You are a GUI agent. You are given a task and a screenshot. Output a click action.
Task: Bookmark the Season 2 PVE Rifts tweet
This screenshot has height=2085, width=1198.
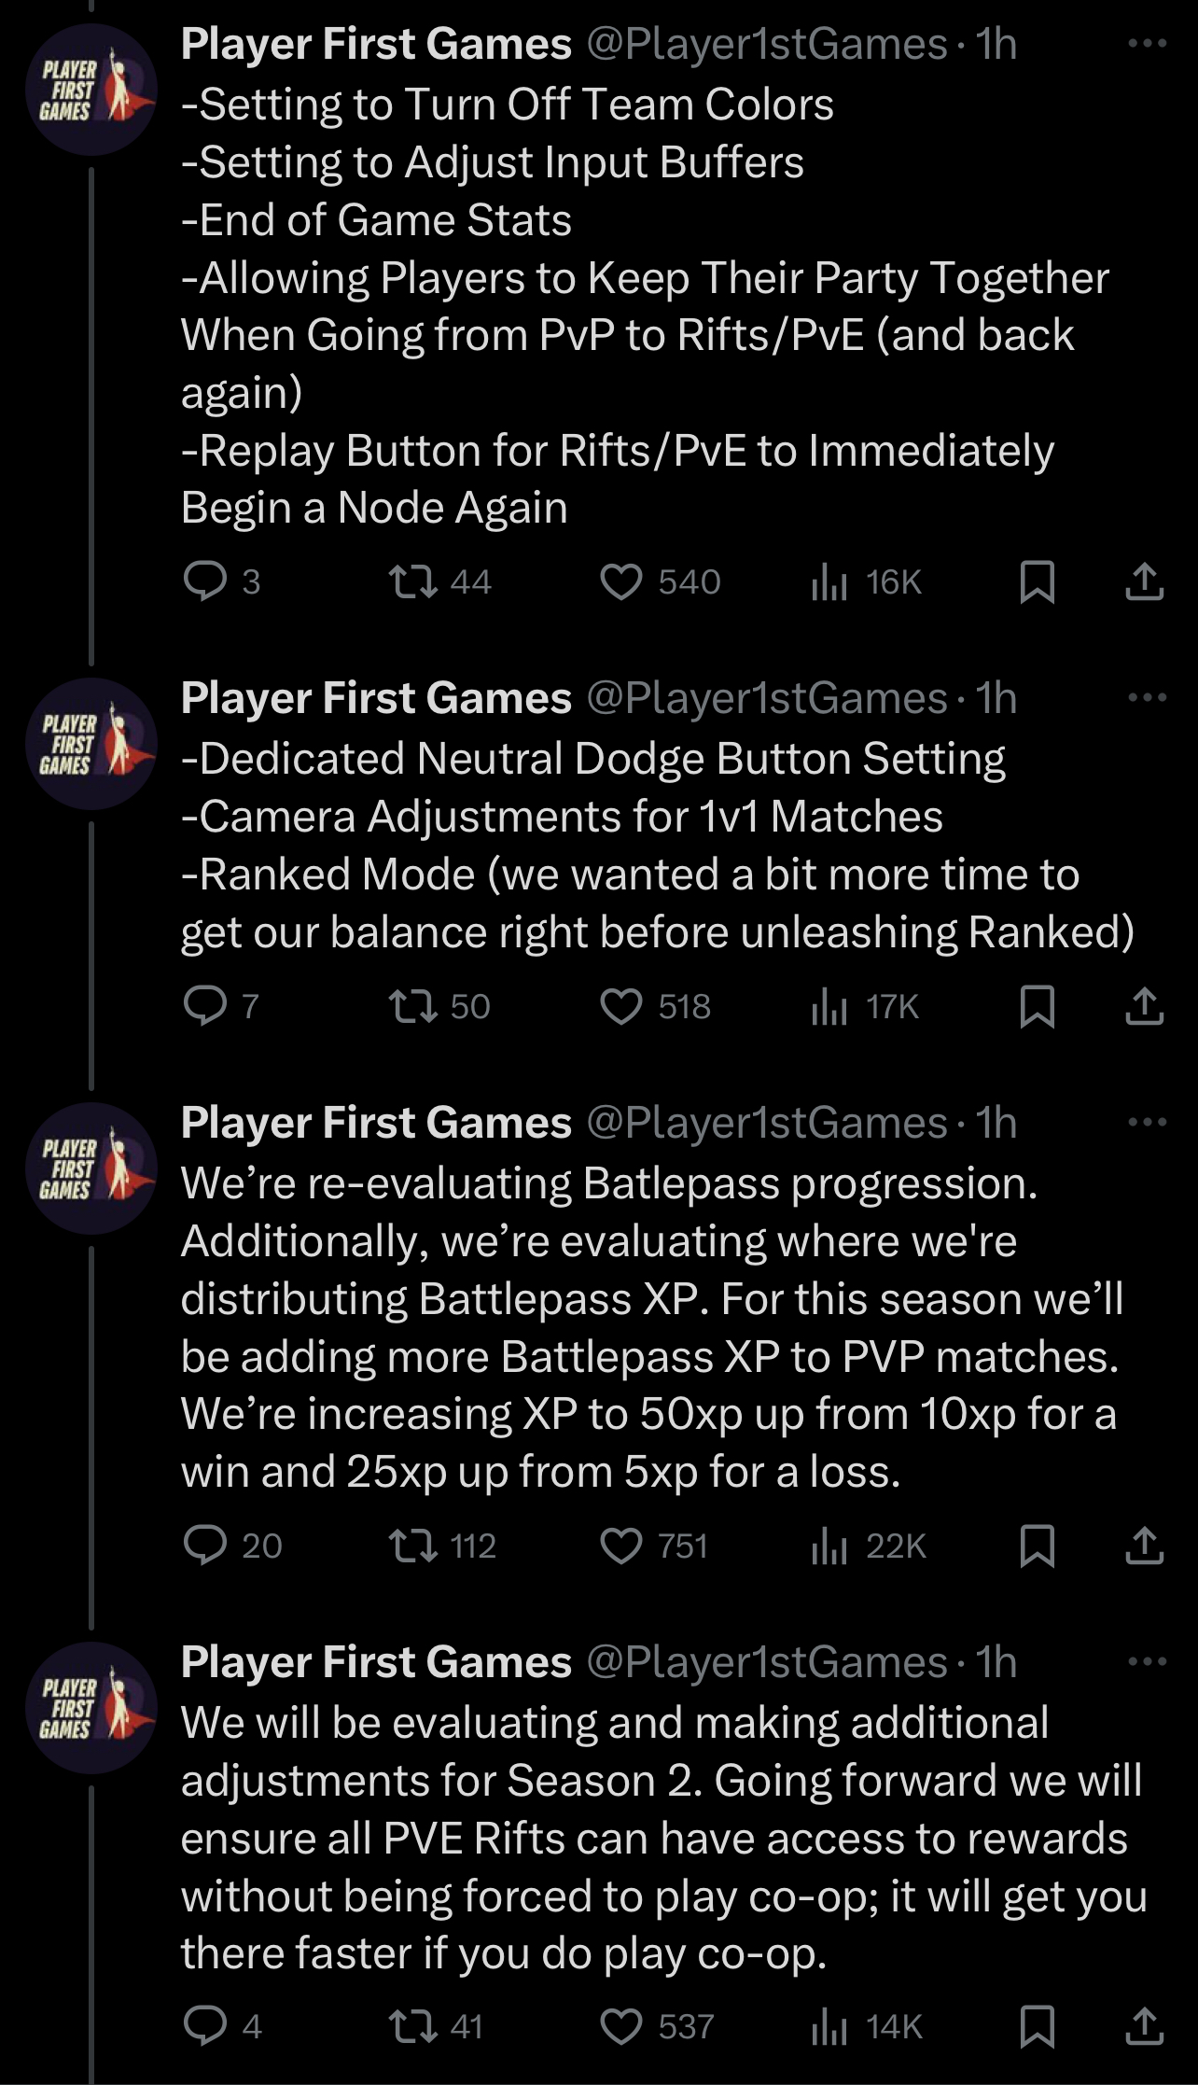point(1037,2026)
